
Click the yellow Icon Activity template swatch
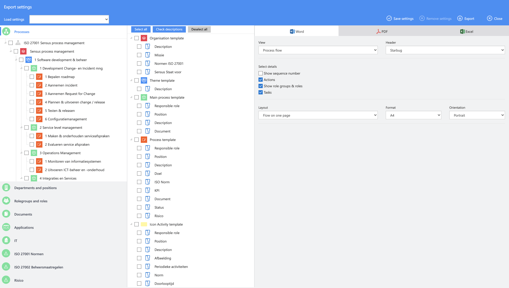pos(144,224)
